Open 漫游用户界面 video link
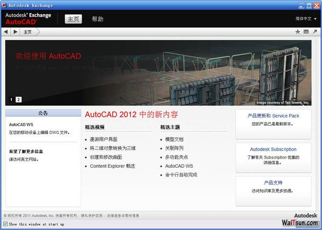322x230 pixels. click(104, 139)
